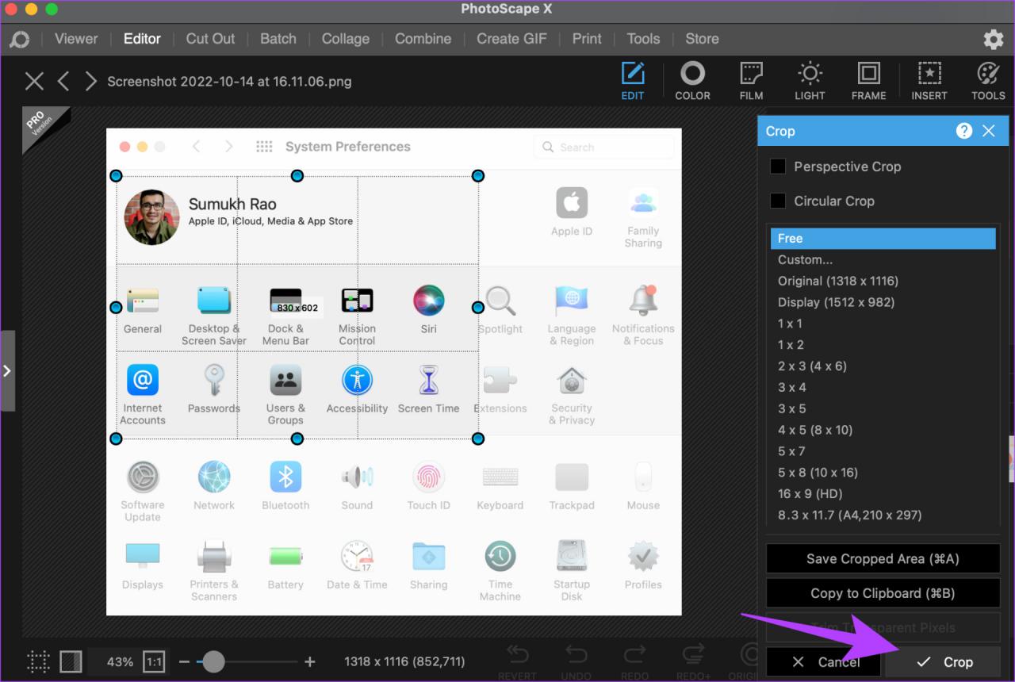Select the Free crop ratio

coord(883,239)
